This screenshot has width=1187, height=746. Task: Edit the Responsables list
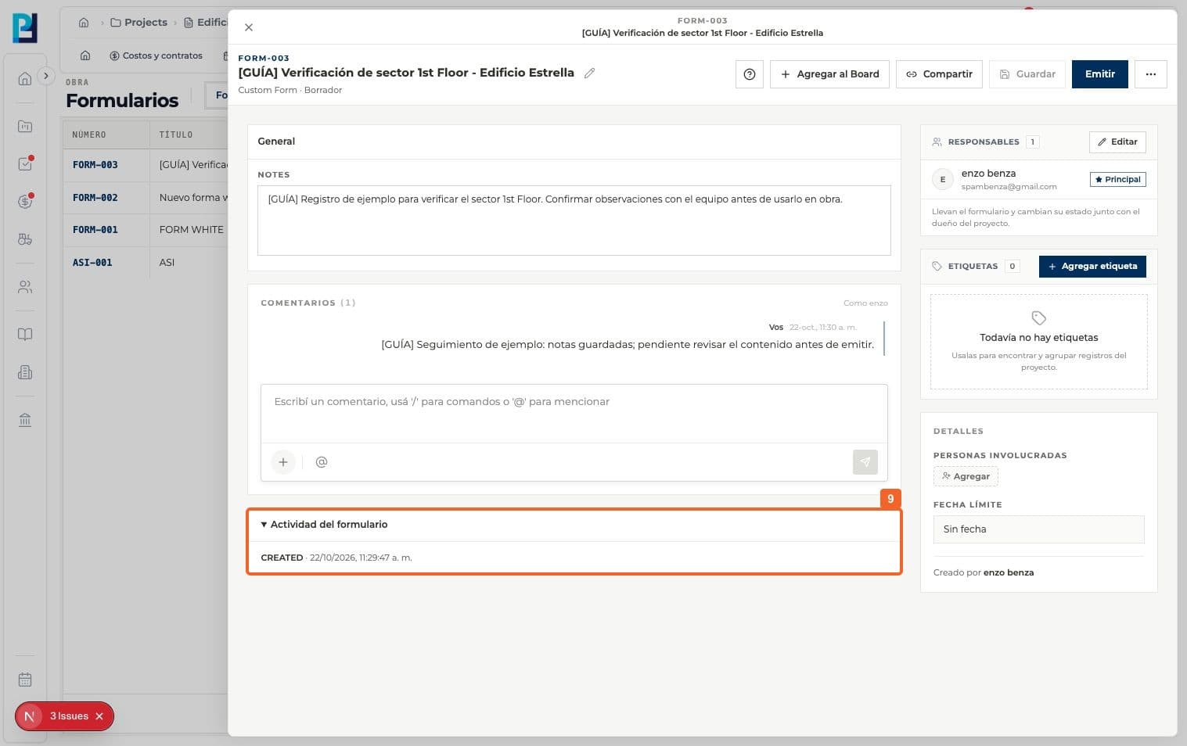[1117, 142]
